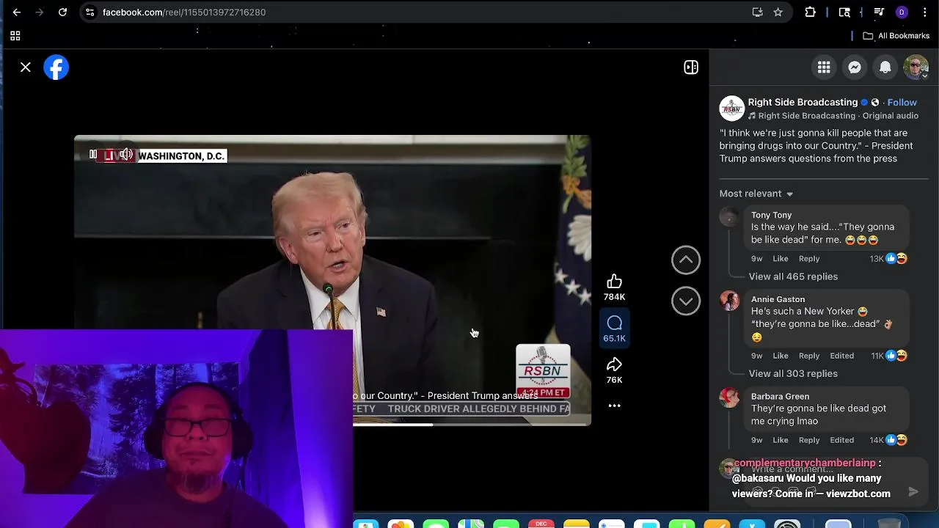Install the page as an app
This screenshot has height=528, width=939.
click(758, 12)
